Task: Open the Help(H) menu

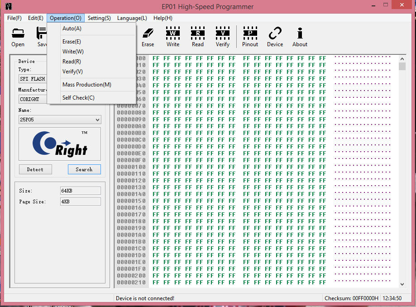Action: point(163,18)
